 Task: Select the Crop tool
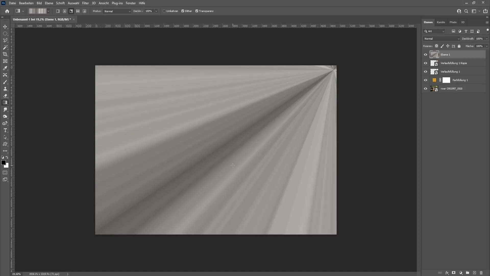[5, 54]
